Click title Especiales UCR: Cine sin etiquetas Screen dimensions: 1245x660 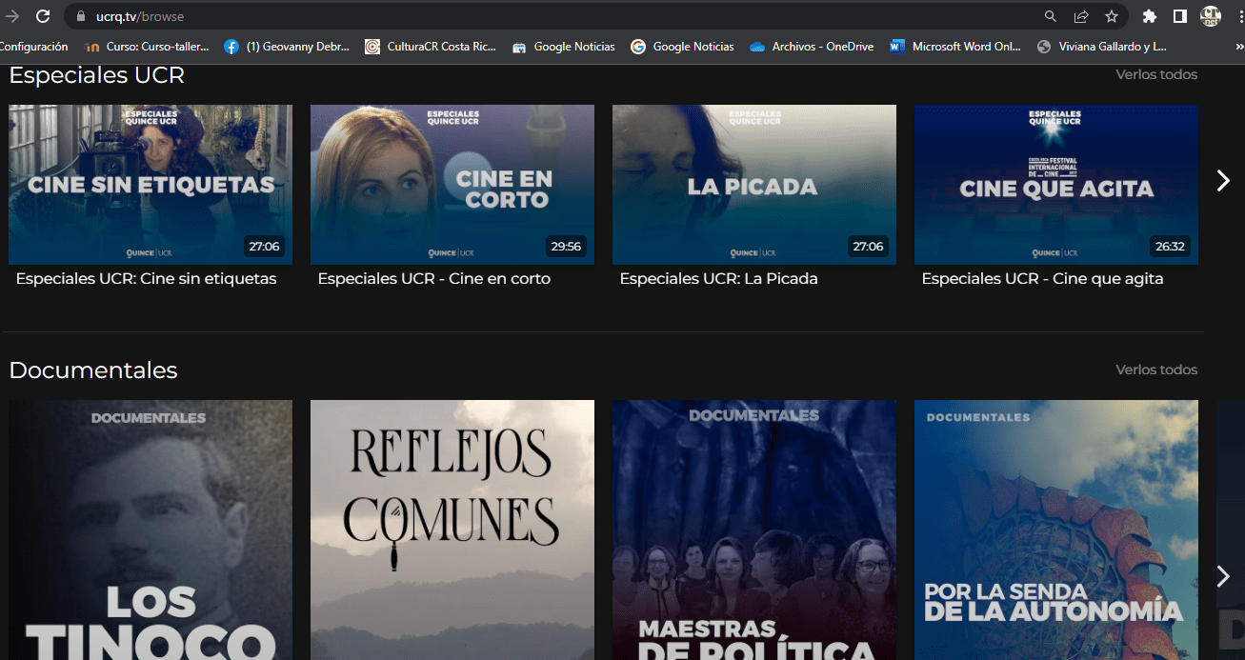146,279
